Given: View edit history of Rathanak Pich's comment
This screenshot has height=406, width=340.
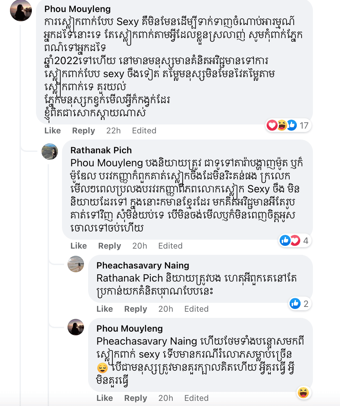Looking at the screenshot, I should click(x=170, y=246).
